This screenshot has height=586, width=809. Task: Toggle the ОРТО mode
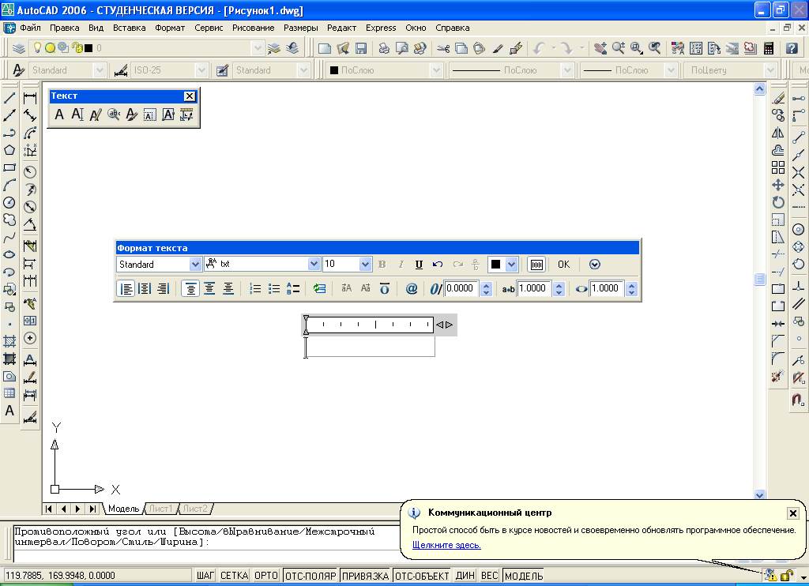[266, 576]
